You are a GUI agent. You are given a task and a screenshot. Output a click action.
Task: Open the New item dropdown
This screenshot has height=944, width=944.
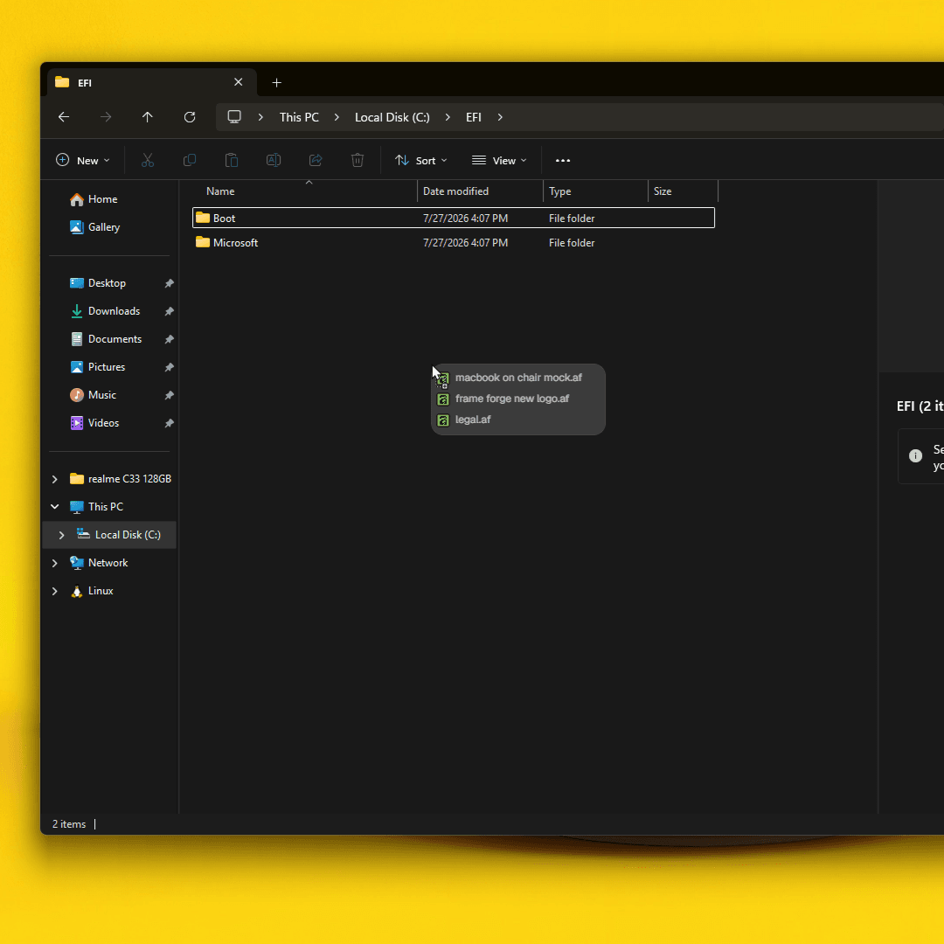(82, 160)
